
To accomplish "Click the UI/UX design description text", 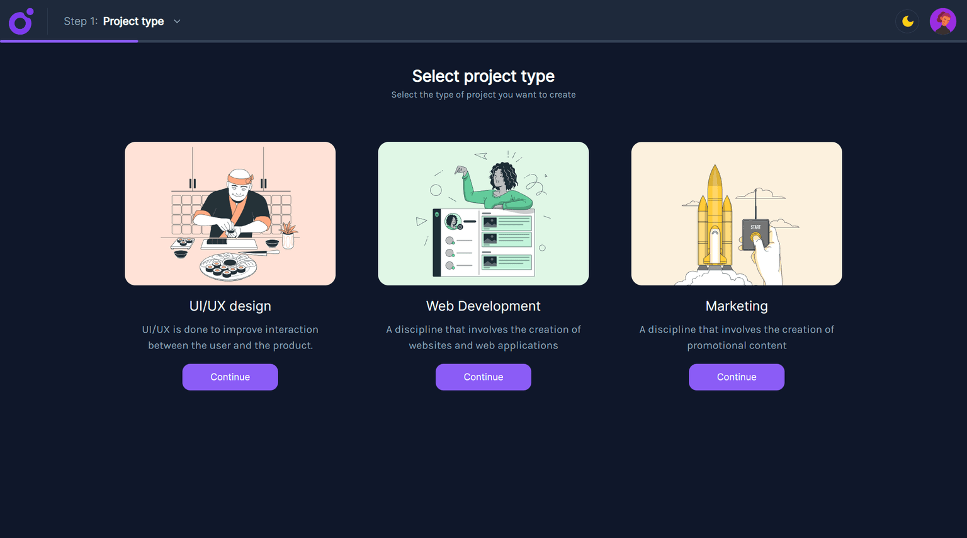I will pos(230,337).
